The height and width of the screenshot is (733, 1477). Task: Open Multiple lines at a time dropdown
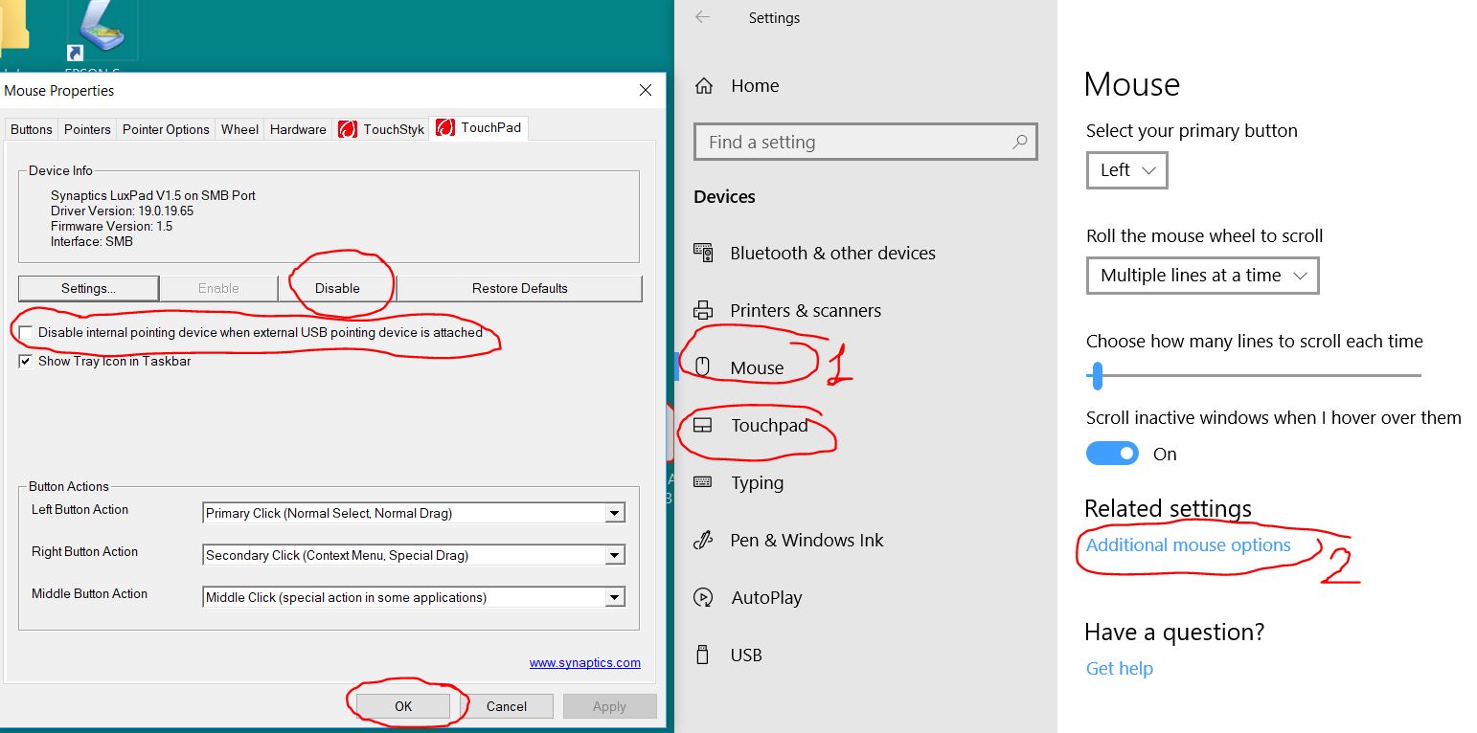tap(1202, 276)
